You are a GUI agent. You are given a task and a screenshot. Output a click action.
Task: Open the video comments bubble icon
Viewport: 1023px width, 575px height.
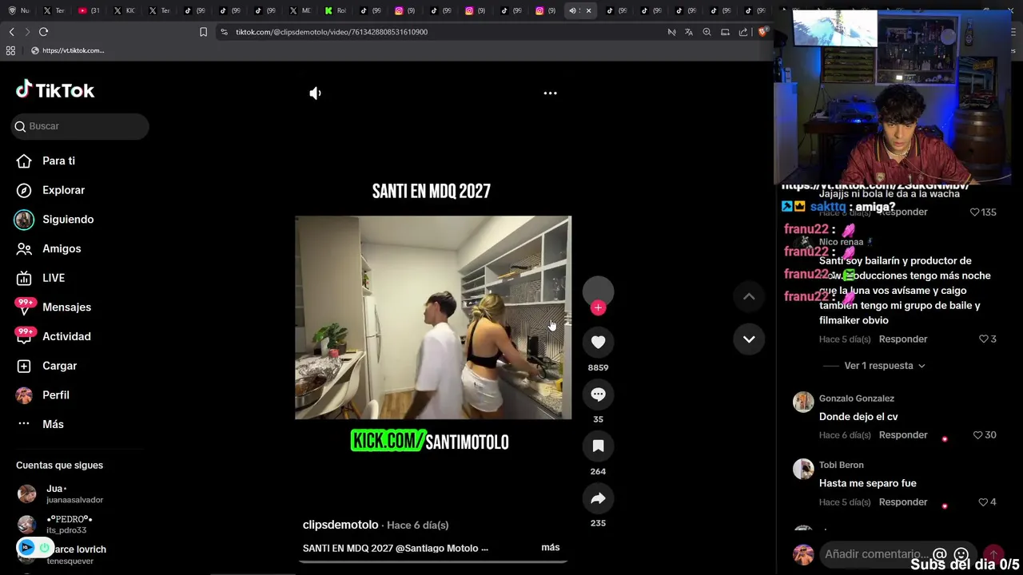(598, 394)
